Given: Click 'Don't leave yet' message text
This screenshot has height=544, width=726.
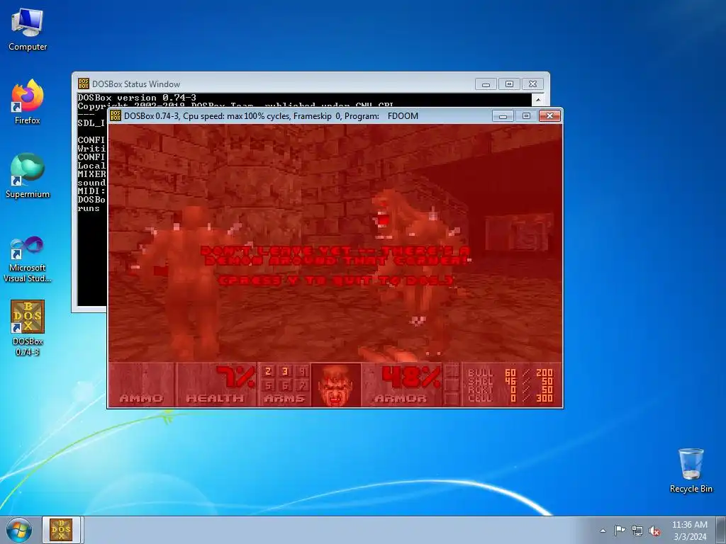Looking at the screenshot, I should (335, 256).
